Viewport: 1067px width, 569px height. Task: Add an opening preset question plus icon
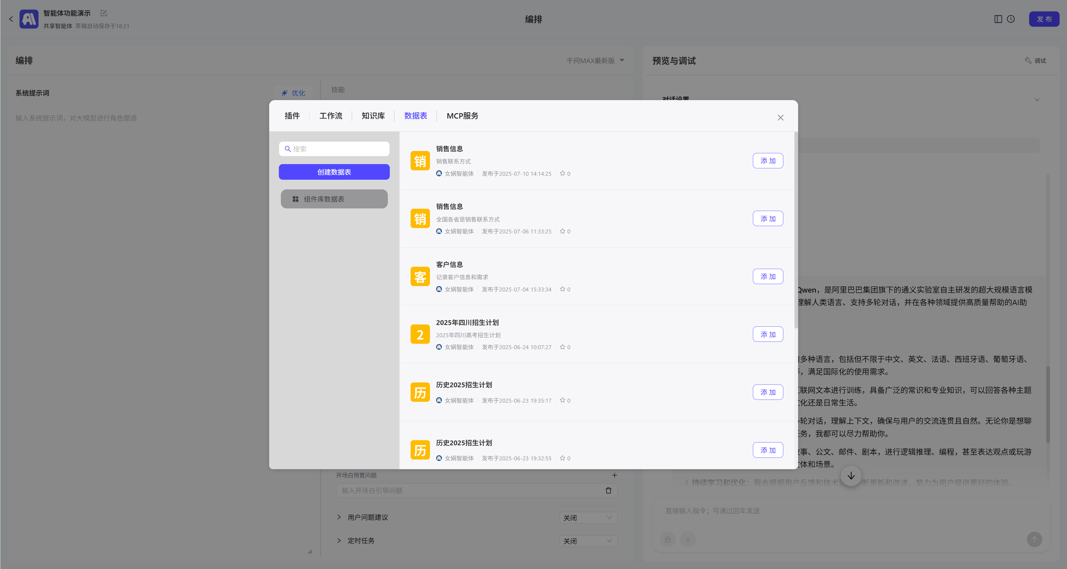[x=615, y=475]
